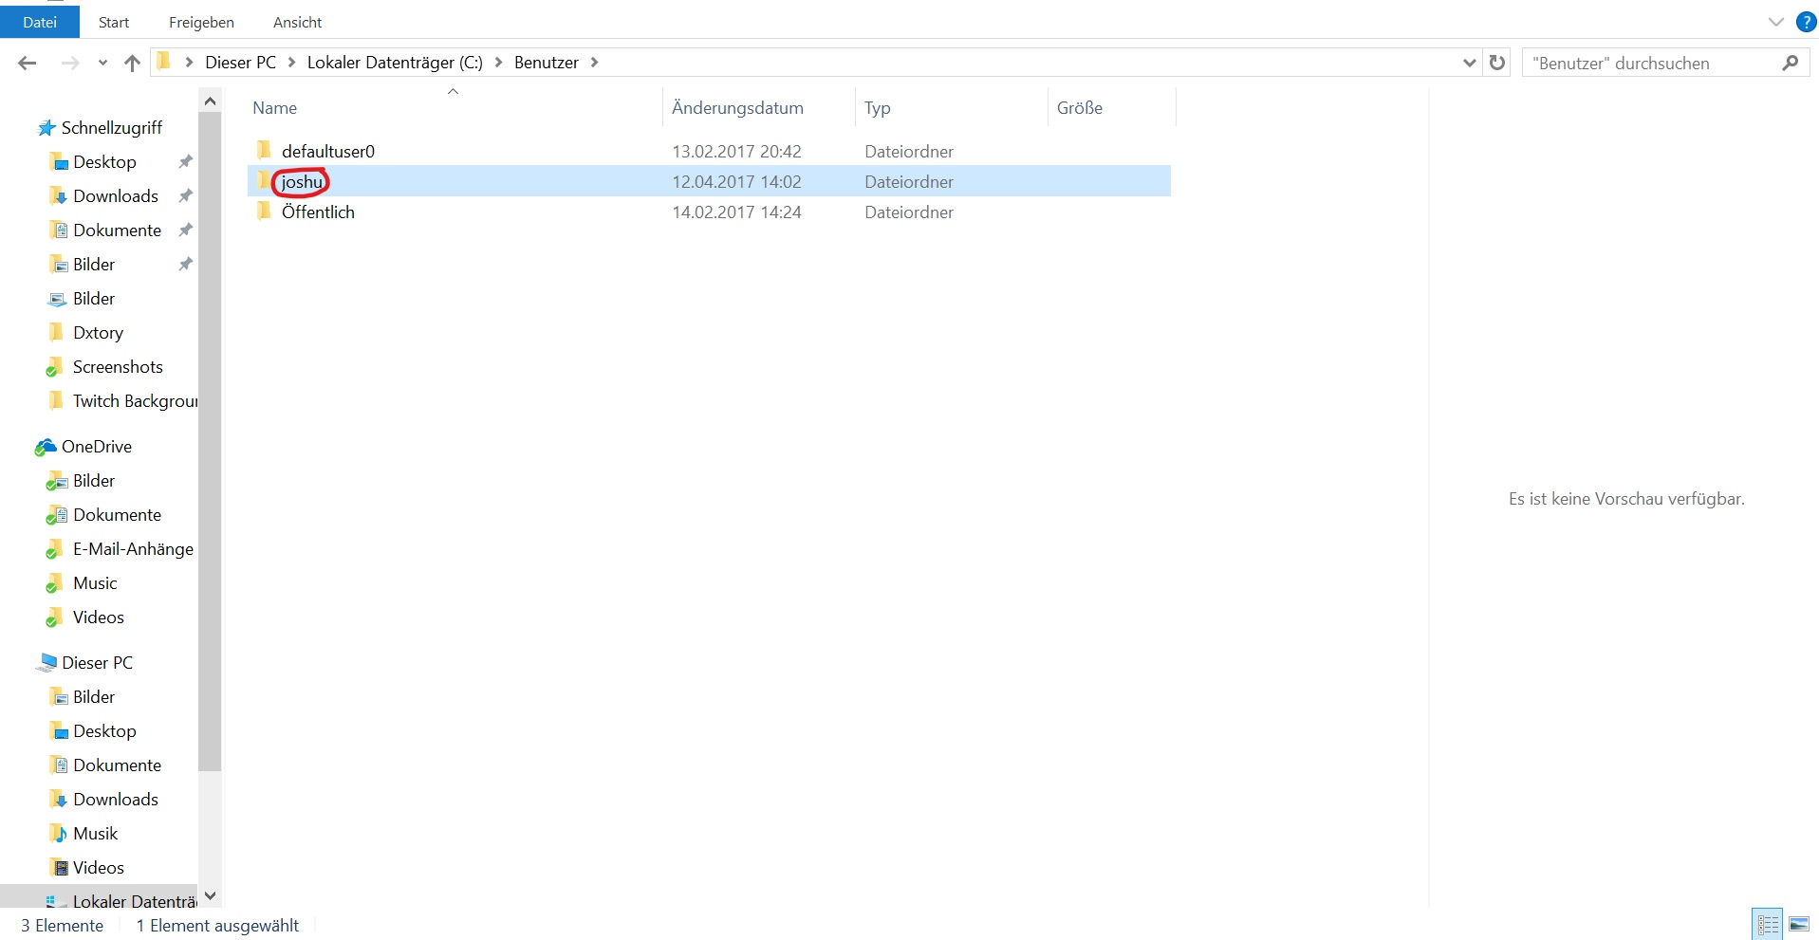Screen dimensions: 1819x940
Task: Open the blue help question mark
Action: [1806, 22]
